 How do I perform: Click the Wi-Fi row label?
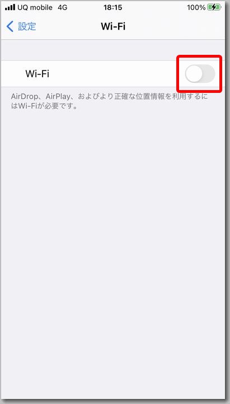pyautogui.click(x=37, y=74)
